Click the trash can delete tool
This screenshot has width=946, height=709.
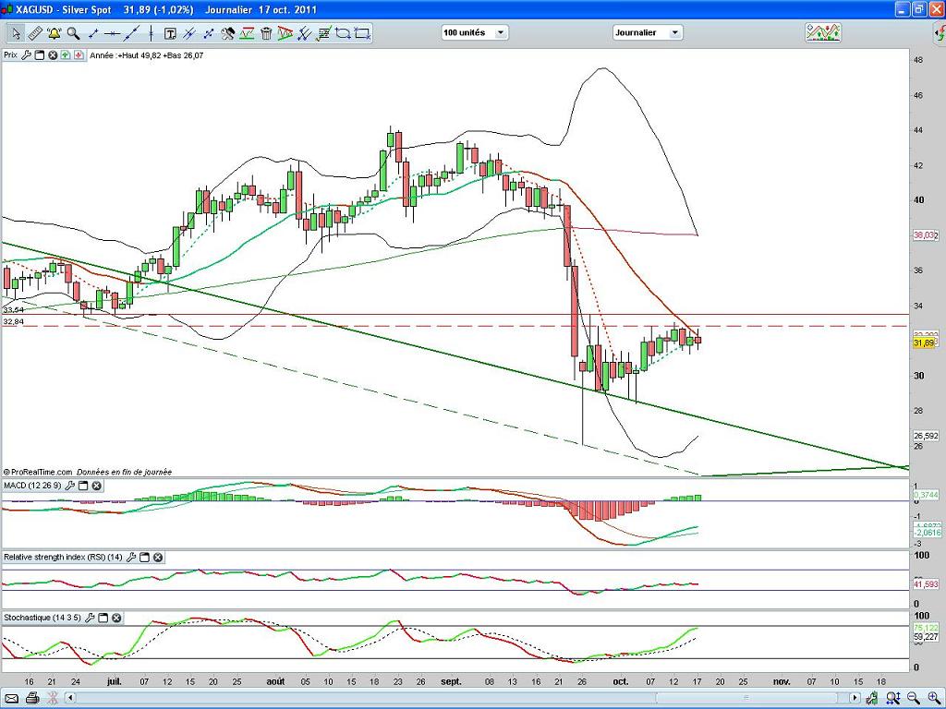tap(266, 33)
